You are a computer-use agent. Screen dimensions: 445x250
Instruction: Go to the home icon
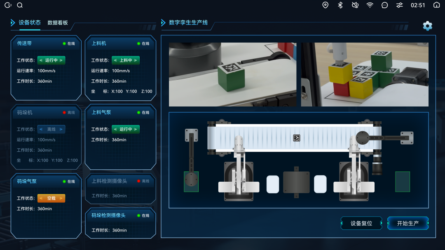point(436,5)
